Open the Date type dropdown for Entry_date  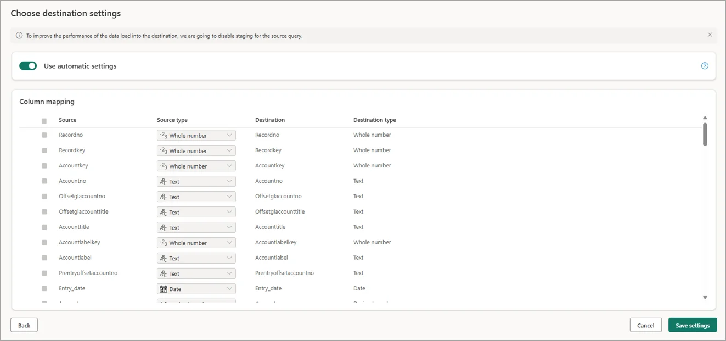(196, 289)
